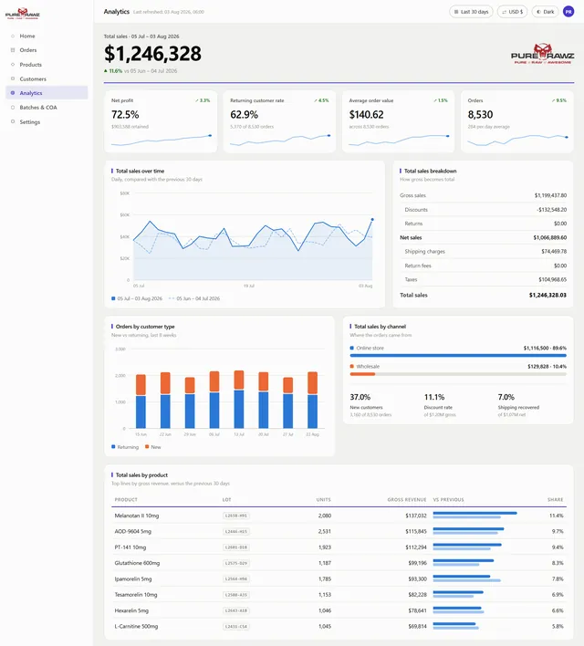The width and height of the screenshot is (584, 646).
Task: Click the 03 Aug bar in customer type chart
Action: coord(312,400)
